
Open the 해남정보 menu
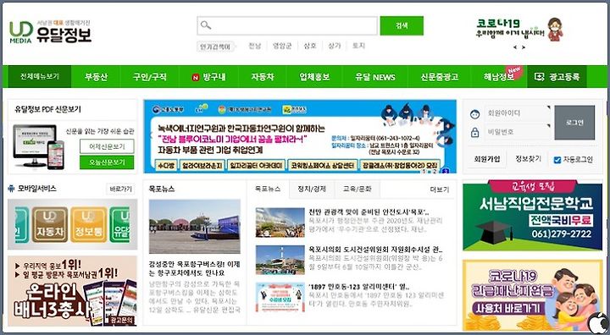(499, 77)
